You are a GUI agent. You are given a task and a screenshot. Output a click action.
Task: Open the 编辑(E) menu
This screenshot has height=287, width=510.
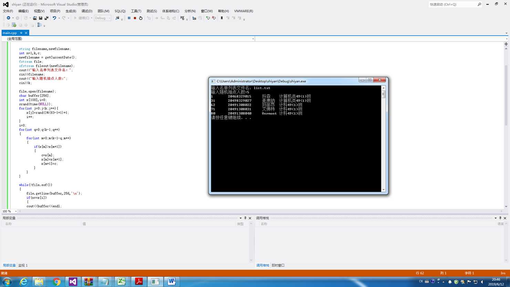click(23, 11)
